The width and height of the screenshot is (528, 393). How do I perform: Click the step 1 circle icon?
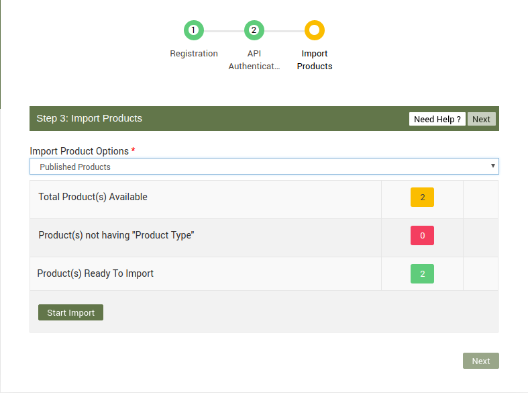(x=193, y=30)
